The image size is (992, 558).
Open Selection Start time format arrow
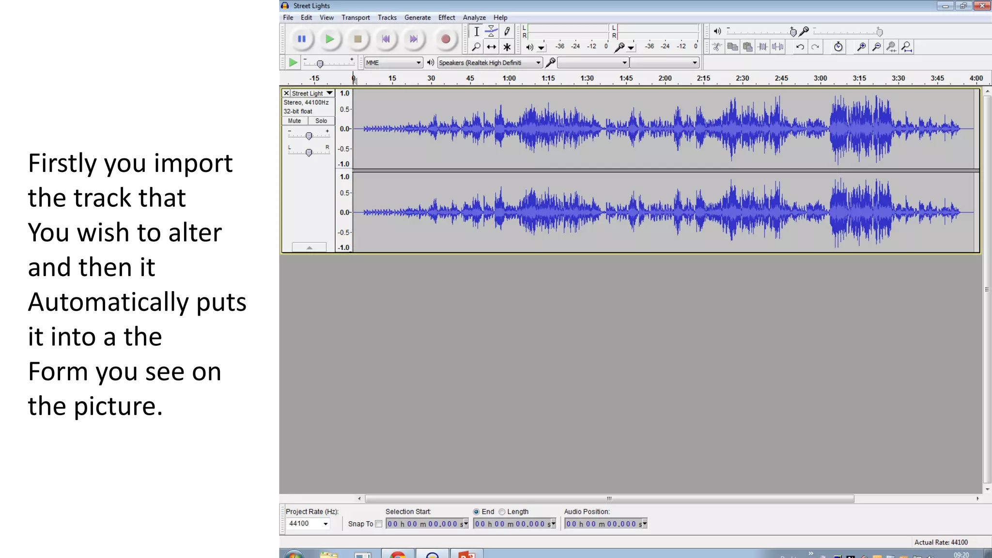(466, 524)
